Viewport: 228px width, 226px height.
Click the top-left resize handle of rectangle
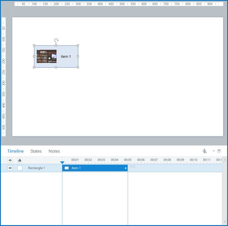point(34,45)
